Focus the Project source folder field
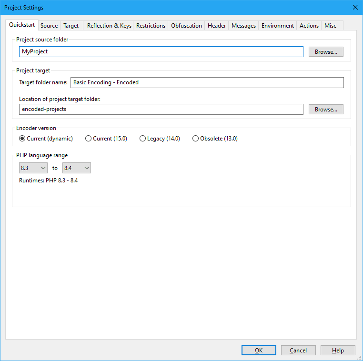 (x=161, y=52)
